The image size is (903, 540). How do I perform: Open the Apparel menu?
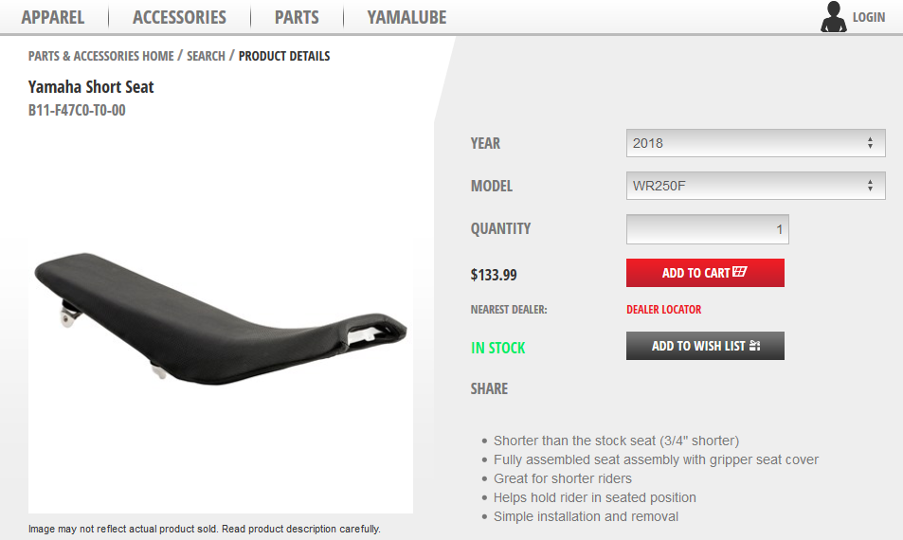(x=53, y=17)
